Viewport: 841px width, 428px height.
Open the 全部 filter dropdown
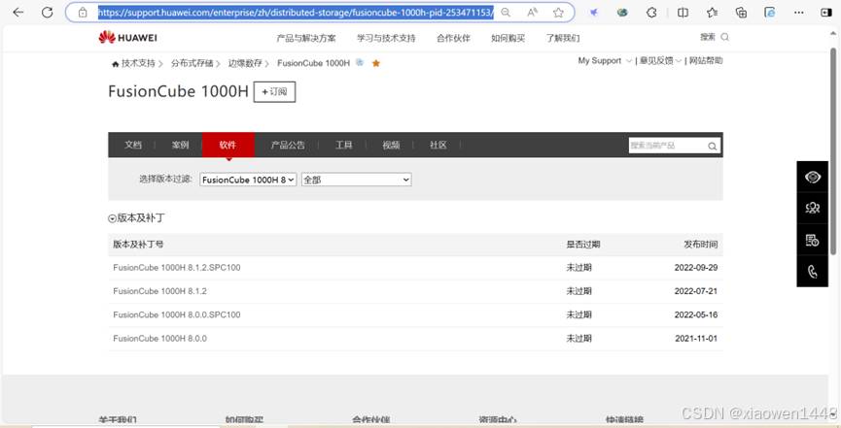tap(356, 180)
